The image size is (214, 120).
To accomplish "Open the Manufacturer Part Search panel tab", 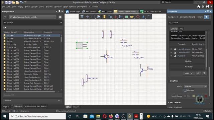I will click(x=35, y=106).
